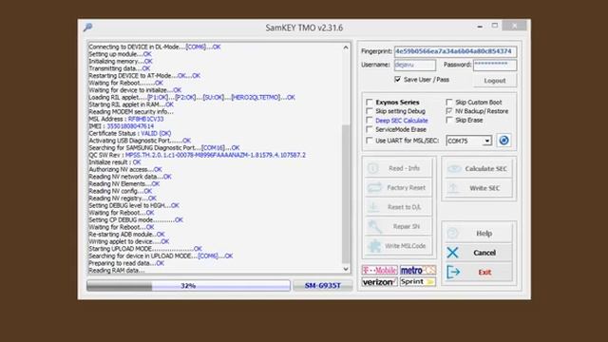Click the Reset to D/L button
The height and width of the screenshot is (342, 608).
398,207
